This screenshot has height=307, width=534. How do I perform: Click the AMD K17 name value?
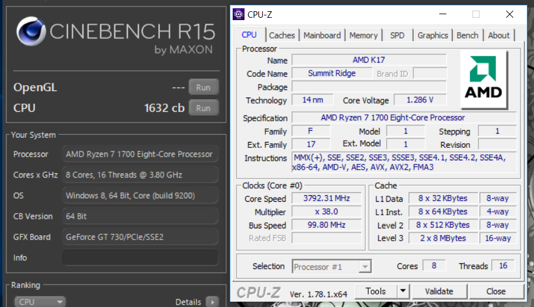click(369, 60)
